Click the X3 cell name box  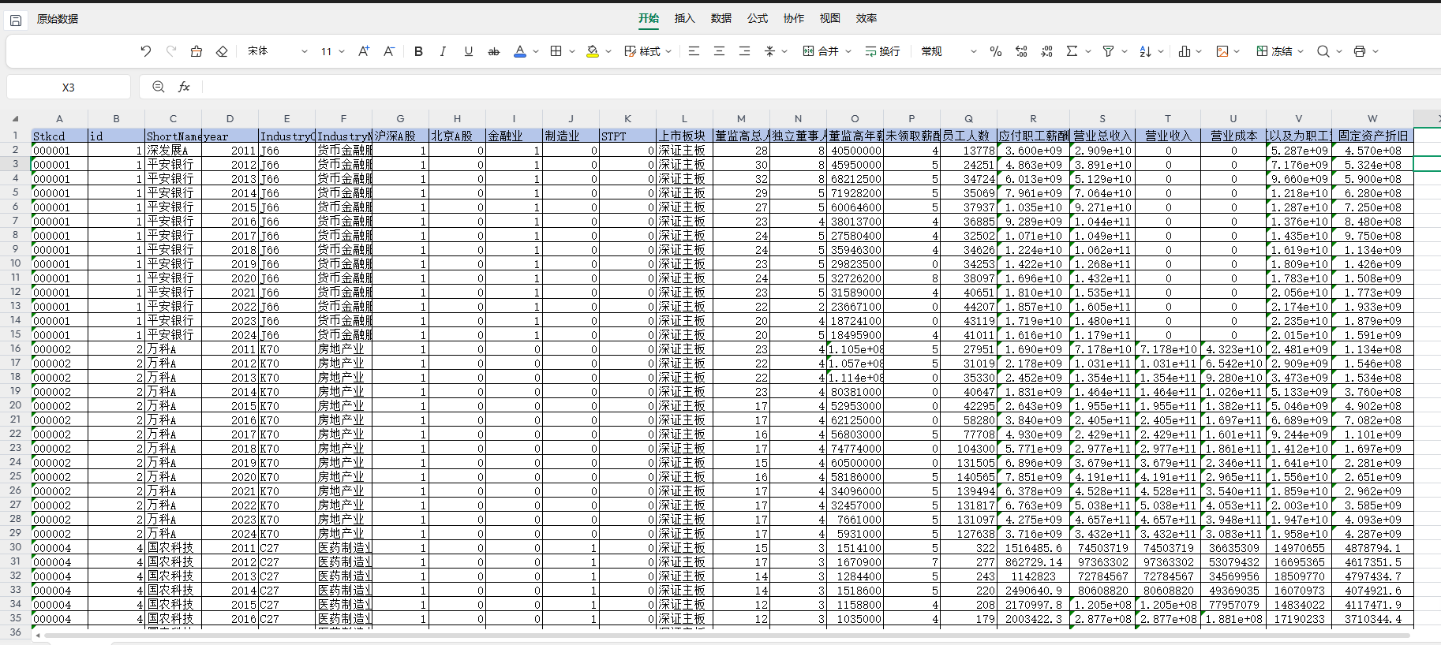pos(69,87)
